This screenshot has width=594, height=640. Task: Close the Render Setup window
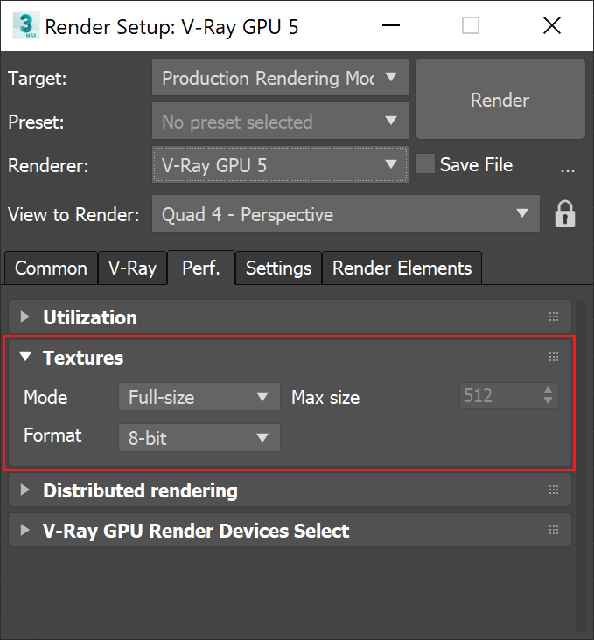point(552,25)
